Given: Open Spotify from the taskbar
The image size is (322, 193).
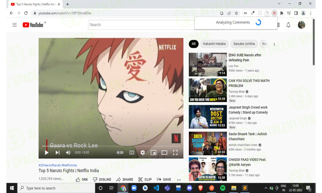Looking at the screenshot, I should tap(223, 188).
